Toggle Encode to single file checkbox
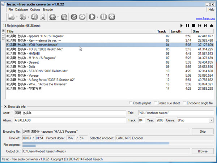The image size is (217, 163). (184, 103)
